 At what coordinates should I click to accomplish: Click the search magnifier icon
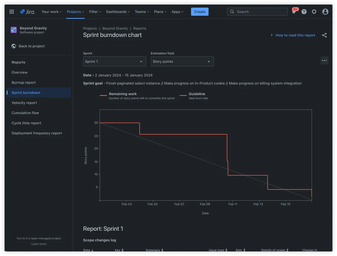click(x=232, y=12)
